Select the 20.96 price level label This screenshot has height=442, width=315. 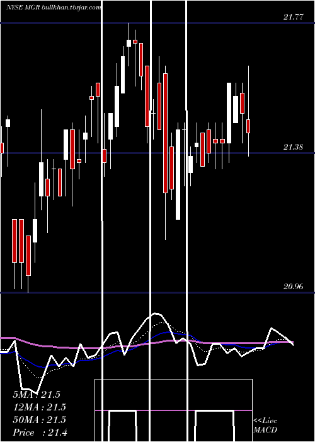point(294,287)
